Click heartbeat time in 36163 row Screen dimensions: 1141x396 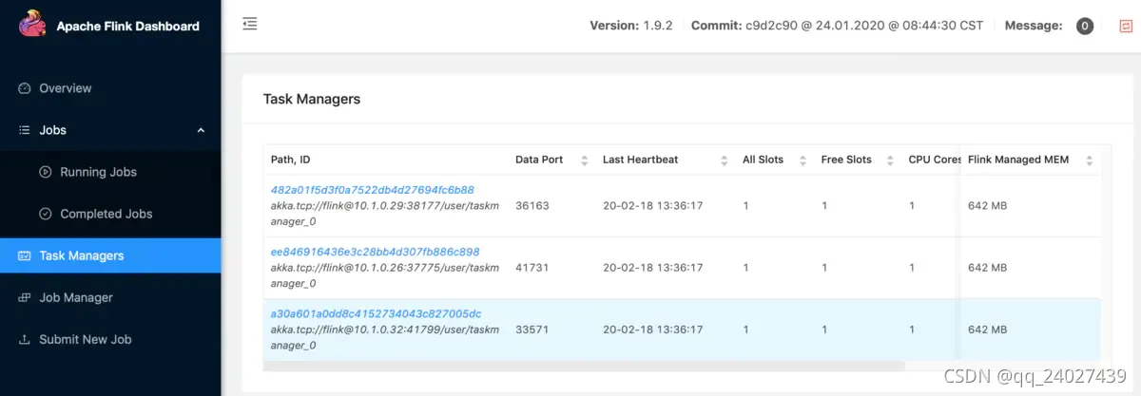click(x=652, y=205)
